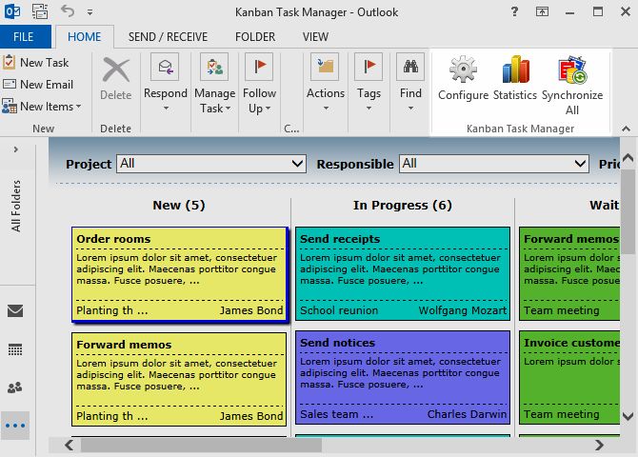638x457 pixels.
Task: Click the Synchronize All icon
Action: [572, 70]
